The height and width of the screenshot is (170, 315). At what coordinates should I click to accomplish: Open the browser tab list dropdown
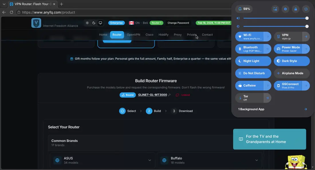click(x=4, y=4)
